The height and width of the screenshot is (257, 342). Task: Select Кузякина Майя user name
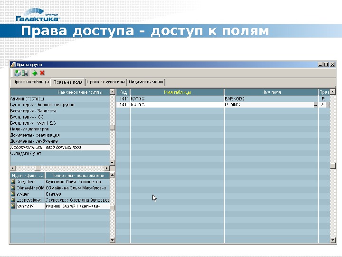click(77, 182)
